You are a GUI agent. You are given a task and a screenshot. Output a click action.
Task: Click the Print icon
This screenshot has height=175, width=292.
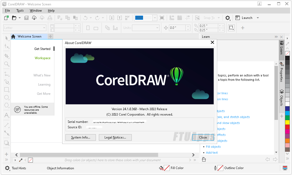[x=50, y=18]
